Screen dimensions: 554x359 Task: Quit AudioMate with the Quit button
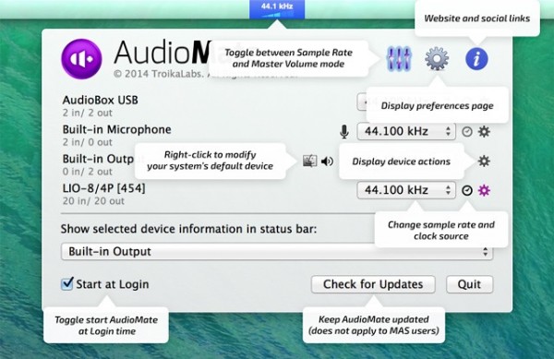click(x=469, y=284)
